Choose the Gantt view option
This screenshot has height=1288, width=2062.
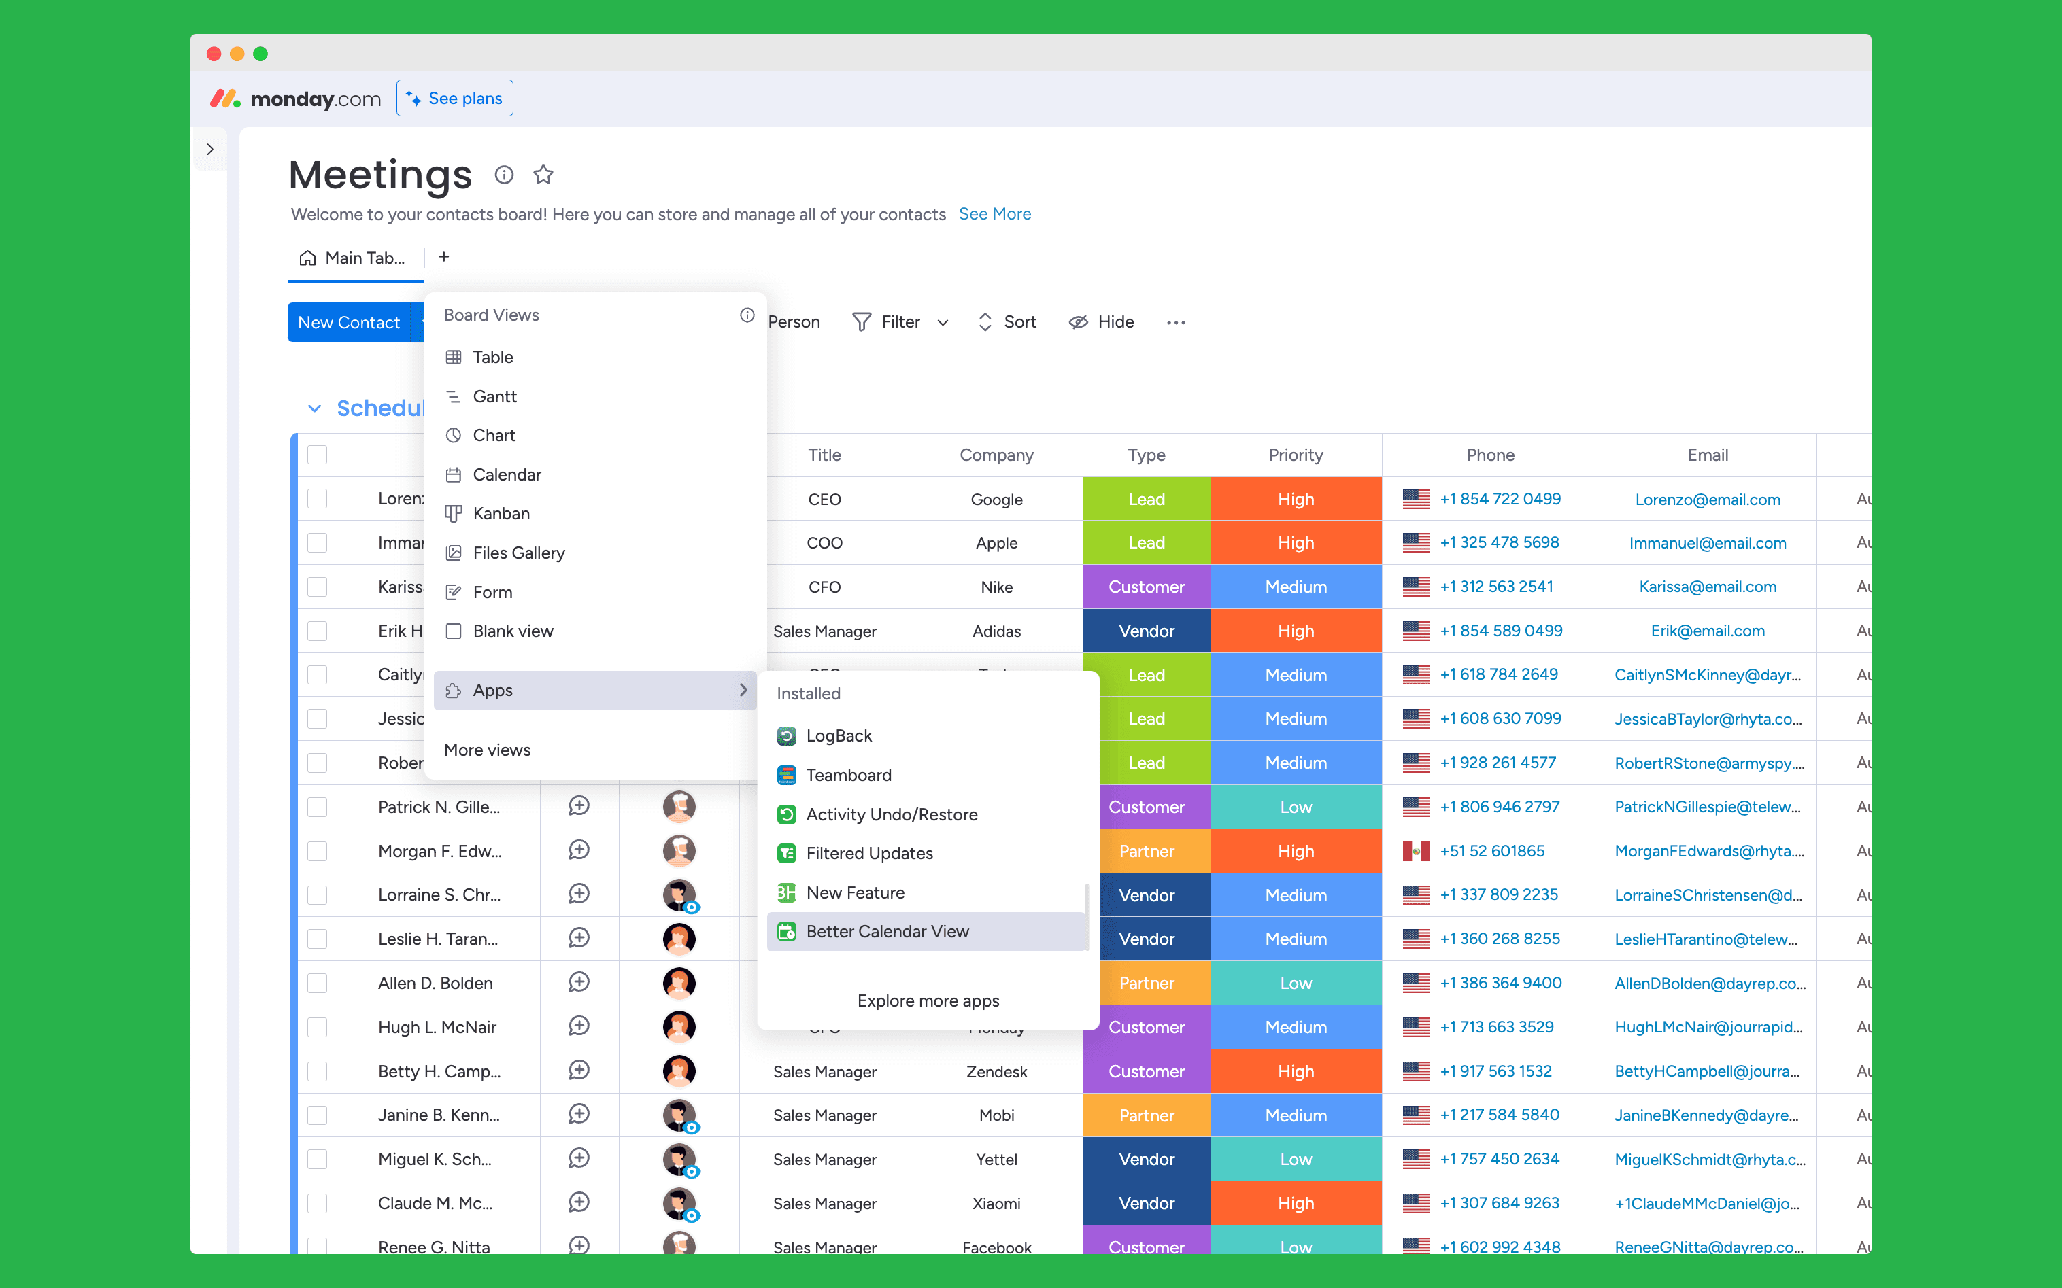494,396
